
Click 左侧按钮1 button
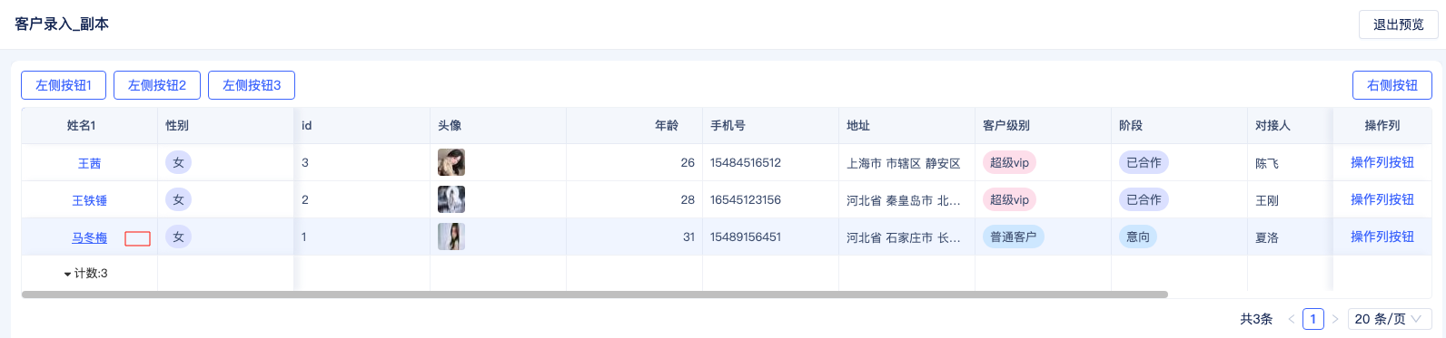pyautogui.click(x=64, y=85)
